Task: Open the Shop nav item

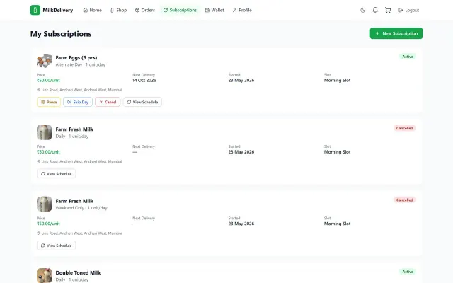Action: pyautogui.click(x=118, y=10)
